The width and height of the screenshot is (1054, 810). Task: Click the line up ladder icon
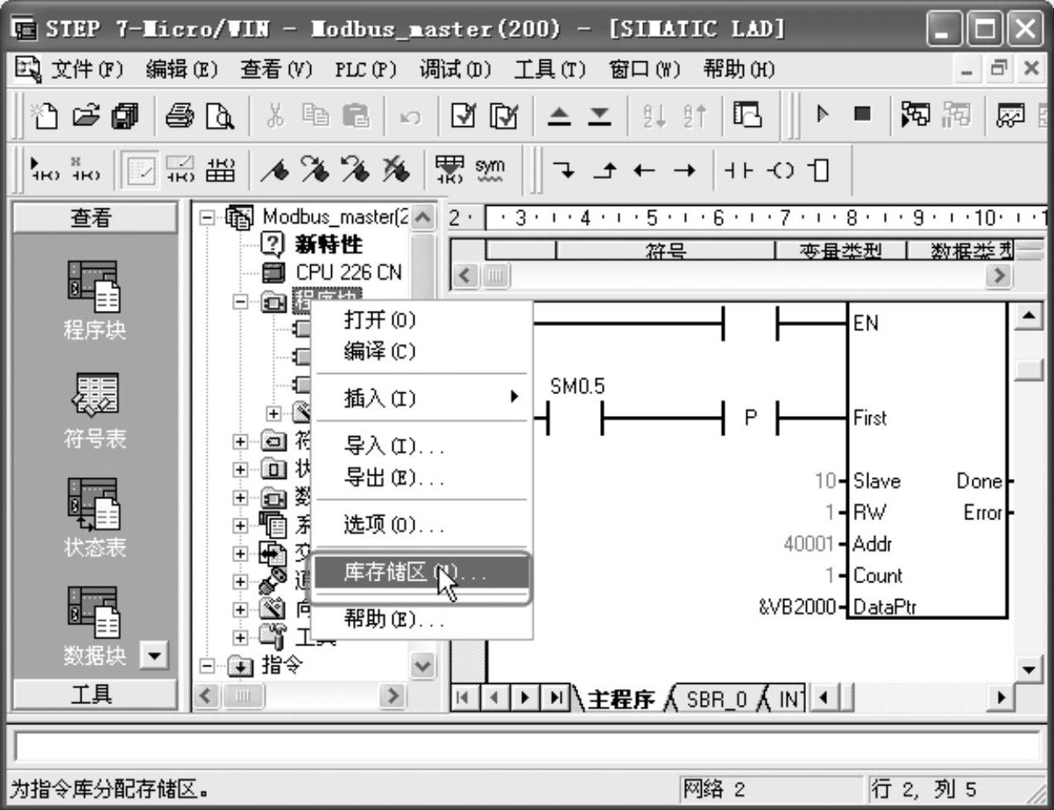pyautogui.click(x=604, y=171)
